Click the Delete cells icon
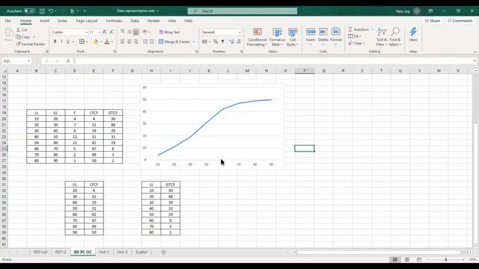This screenshot has height=269, width=479. coord(323,31)
